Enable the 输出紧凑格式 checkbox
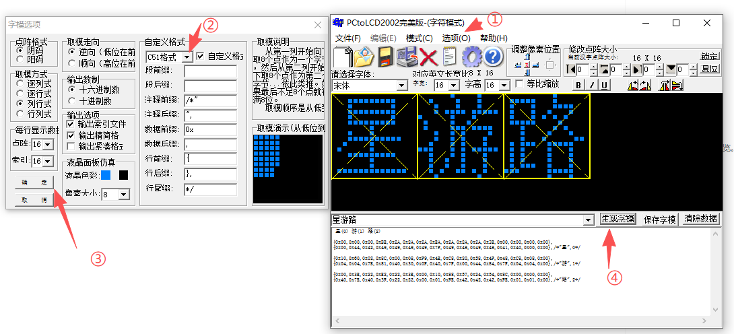 pyautogui.click(x=70, y=146)
